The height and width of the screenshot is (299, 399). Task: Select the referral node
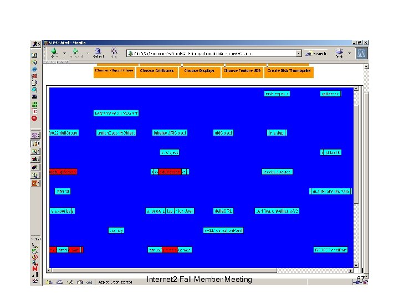[x=63, y=191]
